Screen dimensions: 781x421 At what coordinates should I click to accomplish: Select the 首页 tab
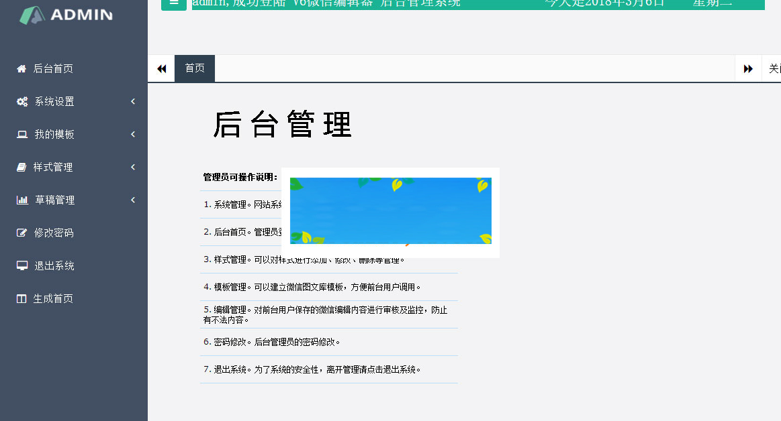pos(194,68)
